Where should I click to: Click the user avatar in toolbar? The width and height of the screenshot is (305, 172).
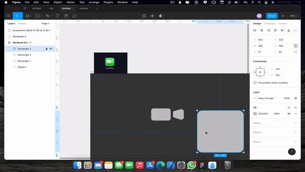259,16
